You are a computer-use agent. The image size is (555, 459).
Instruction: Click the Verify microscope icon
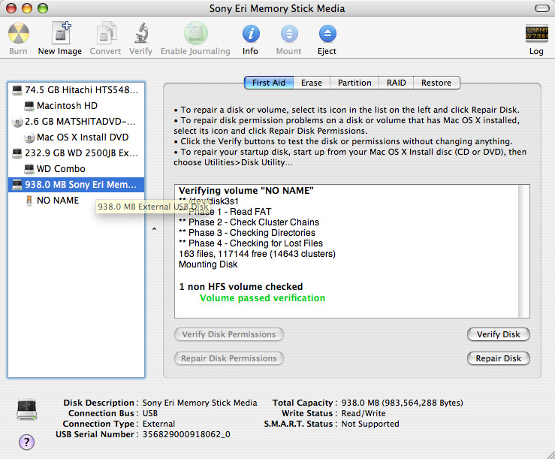point(140,35)
